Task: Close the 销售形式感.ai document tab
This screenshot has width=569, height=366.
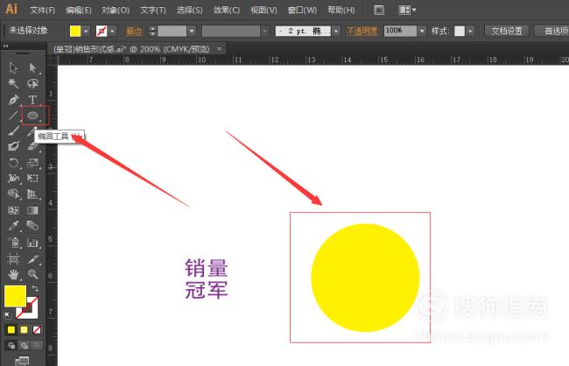Action: pyautogui.click(x=219, y=48)
